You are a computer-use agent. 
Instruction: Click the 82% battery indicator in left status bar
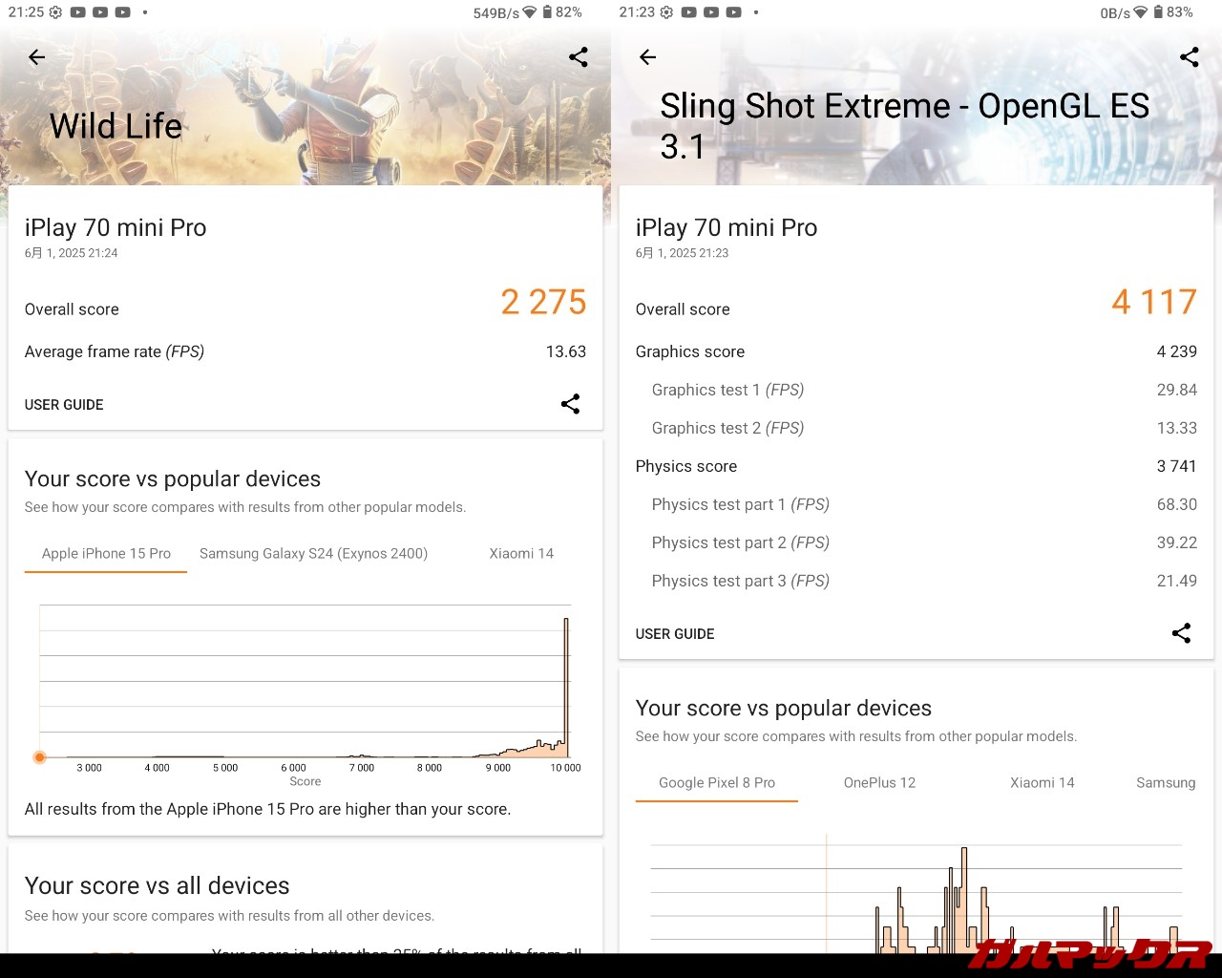pyautogui.click(x=562, y=12)
